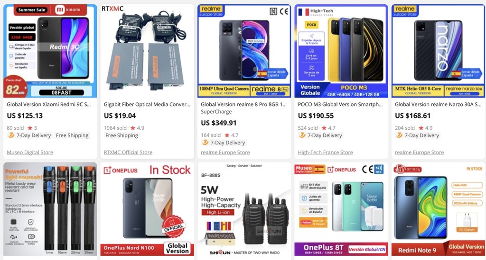Viewport: 486px width, 260px height.
Task: Open the Xiaomi Redmi 9C product image
Action: (x=50, y=51)
